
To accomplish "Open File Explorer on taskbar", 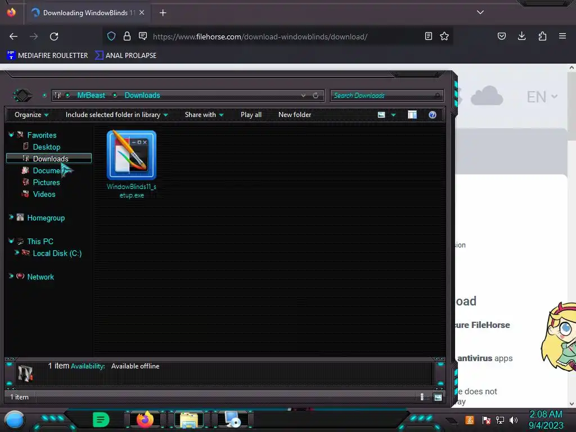I will (x=189, y=420).
